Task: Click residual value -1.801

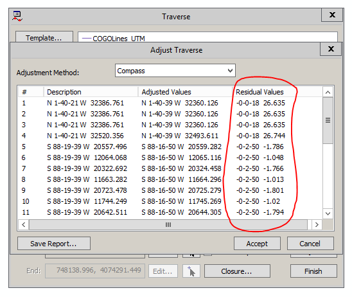Action: (x=274, y=190)
